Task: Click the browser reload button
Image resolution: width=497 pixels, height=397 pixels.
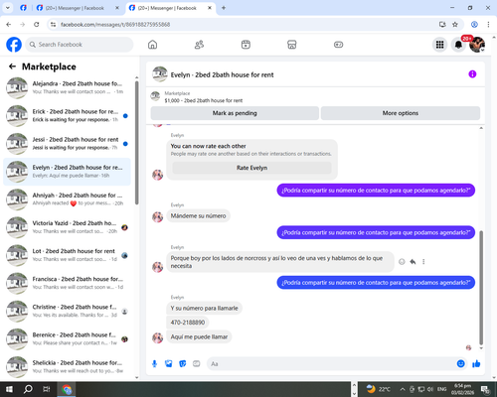Action: (37, 24)
